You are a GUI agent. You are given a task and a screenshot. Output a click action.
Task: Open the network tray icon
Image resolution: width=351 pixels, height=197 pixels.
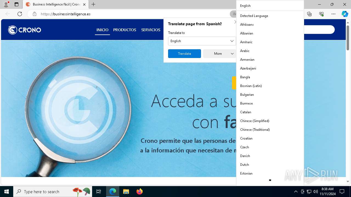[x=309, y=192]
